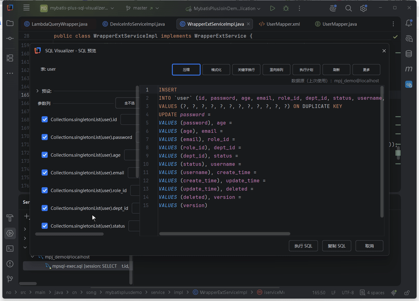Open the Structure tool window
This screenshot has height=301, width=419.
[10, 58]
